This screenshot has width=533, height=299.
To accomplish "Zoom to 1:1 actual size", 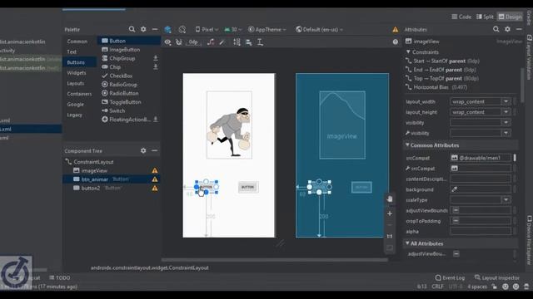I will coord(390,236).
